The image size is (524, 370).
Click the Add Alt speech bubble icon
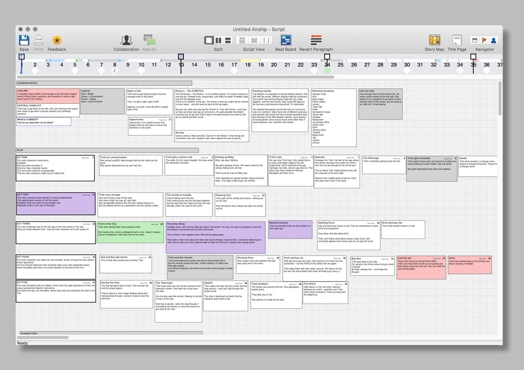(149, 40)
